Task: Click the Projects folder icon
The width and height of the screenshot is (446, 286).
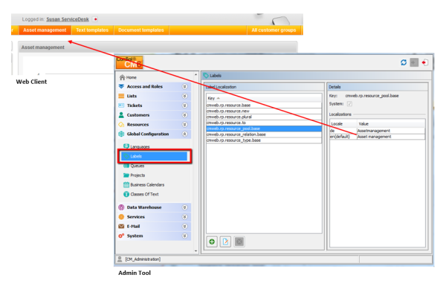Action: tap(126, 175)
